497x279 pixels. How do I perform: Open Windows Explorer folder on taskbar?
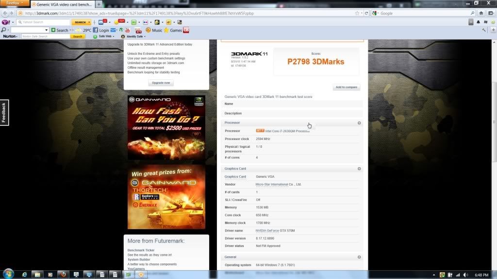37,275
